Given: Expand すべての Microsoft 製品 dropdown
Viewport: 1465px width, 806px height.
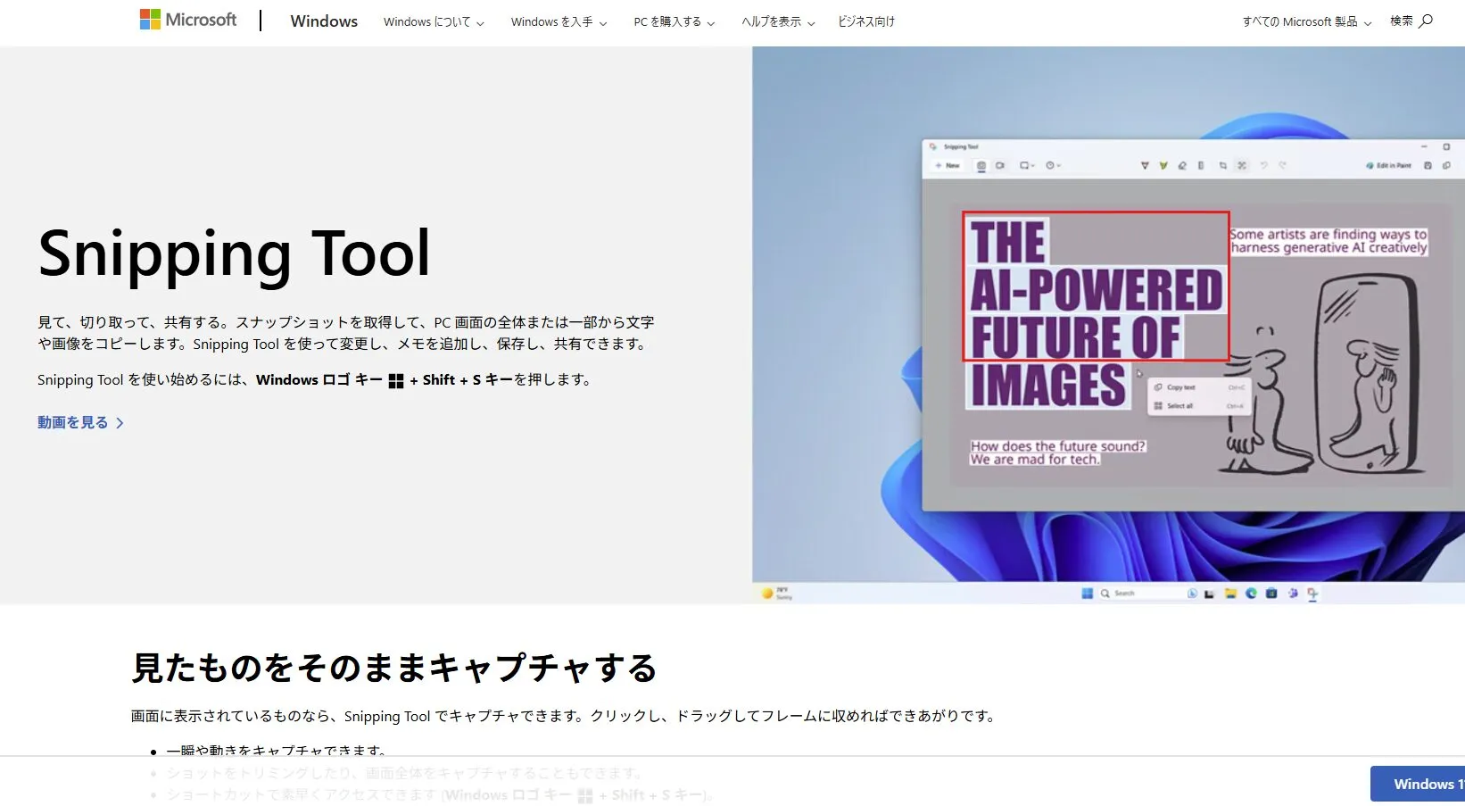Looking at the screenshot, I should pyautogui.click(x=1307, y=22).
